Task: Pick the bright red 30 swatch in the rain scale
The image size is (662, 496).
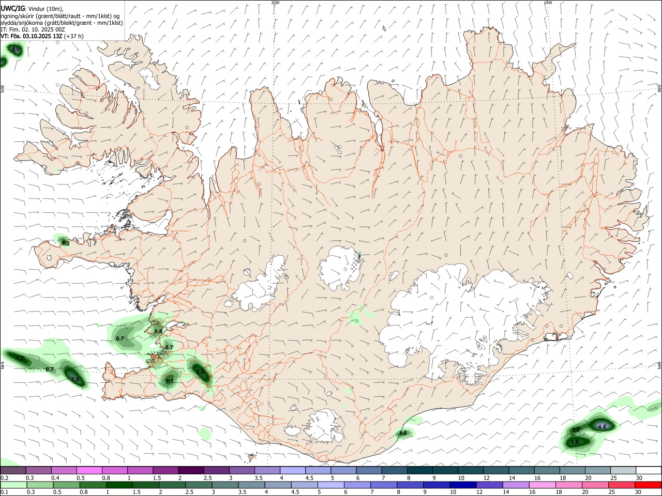Action: (648, 485)
